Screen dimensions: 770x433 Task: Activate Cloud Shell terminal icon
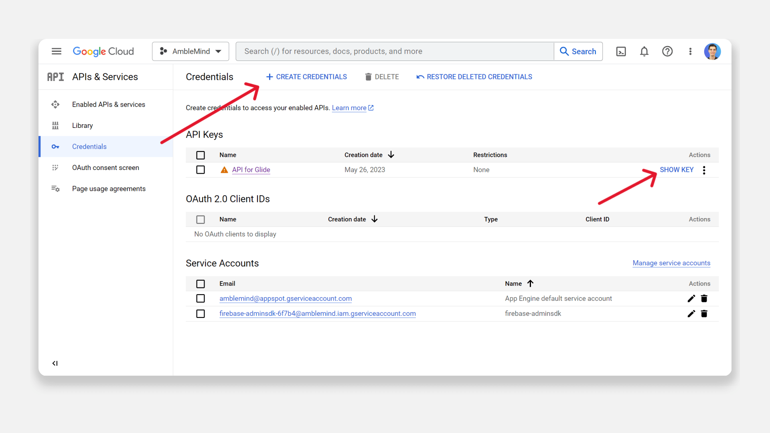click(621, 51)
